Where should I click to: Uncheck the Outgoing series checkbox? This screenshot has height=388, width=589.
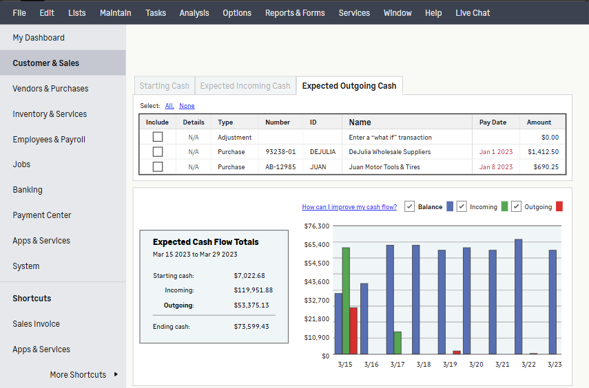point(516,206)
